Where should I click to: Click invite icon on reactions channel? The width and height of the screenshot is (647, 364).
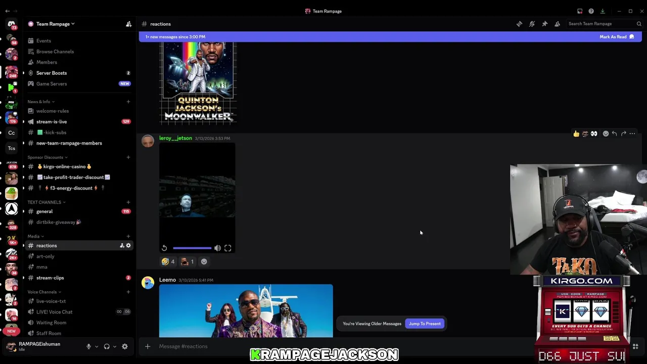click(x=122, y=246)
